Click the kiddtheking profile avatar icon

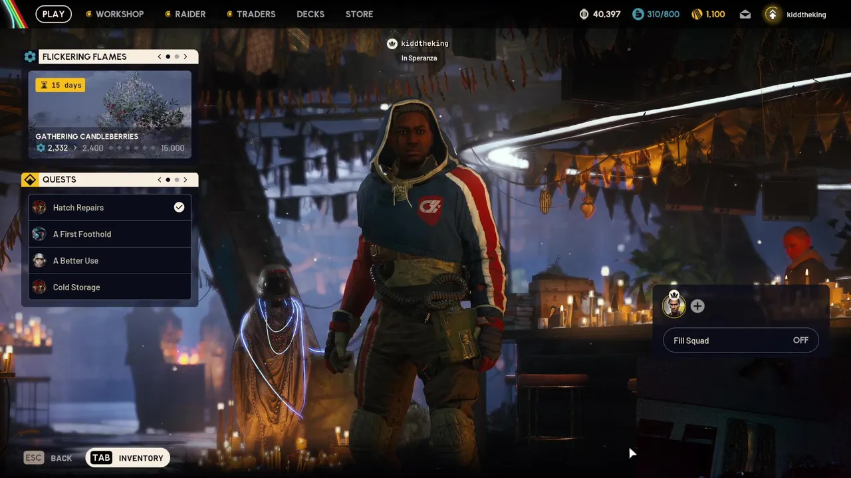(772, 14)
